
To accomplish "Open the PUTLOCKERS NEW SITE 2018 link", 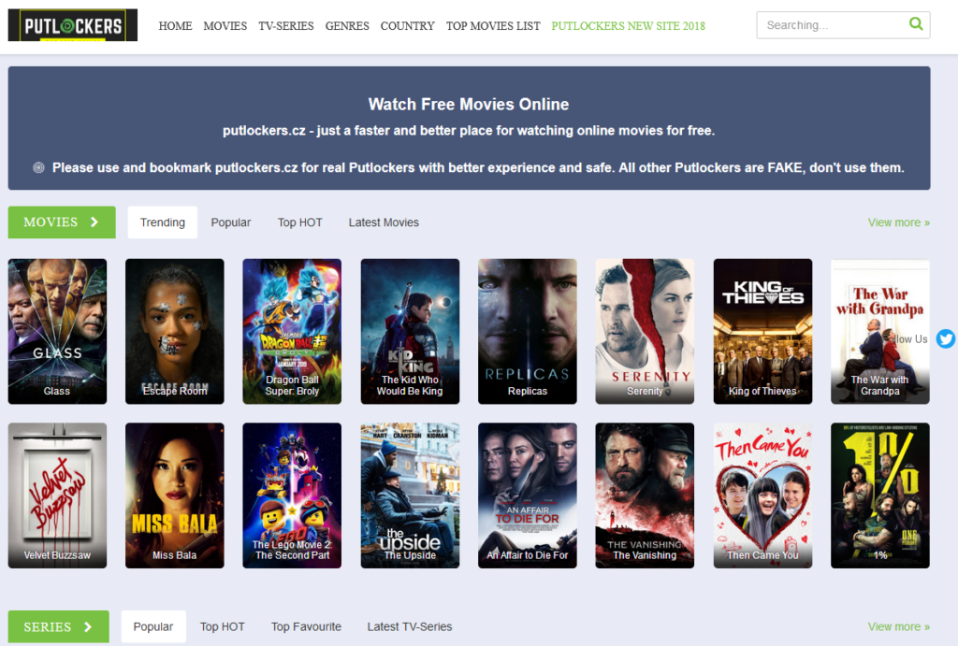I will [x=628, y=25].
